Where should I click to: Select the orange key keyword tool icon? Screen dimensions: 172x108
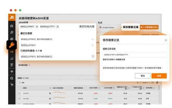point(12,45)
